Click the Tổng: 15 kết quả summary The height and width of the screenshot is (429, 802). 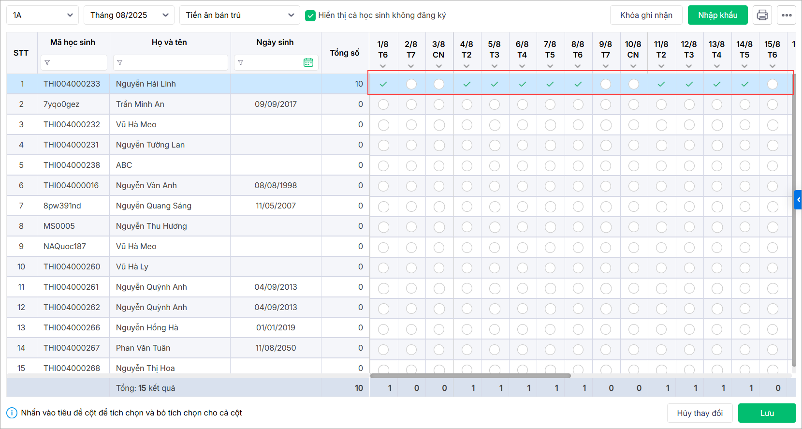[146, 388]
